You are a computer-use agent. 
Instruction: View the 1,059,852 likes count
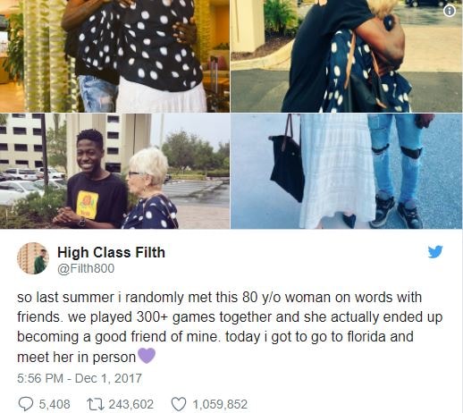pos(220,404)
